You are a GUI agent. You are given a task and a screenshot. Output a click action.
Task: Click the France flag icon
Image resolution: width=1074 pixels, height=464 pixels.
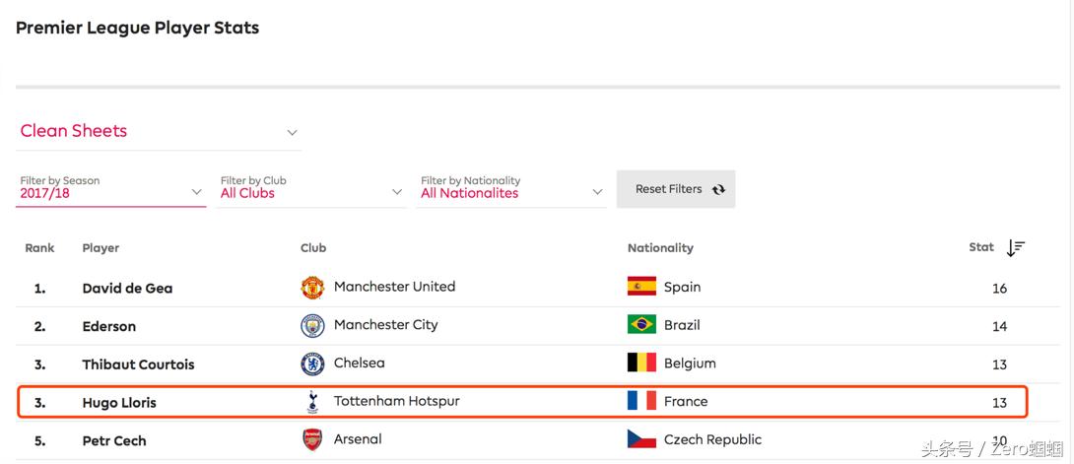coord(641,401)
